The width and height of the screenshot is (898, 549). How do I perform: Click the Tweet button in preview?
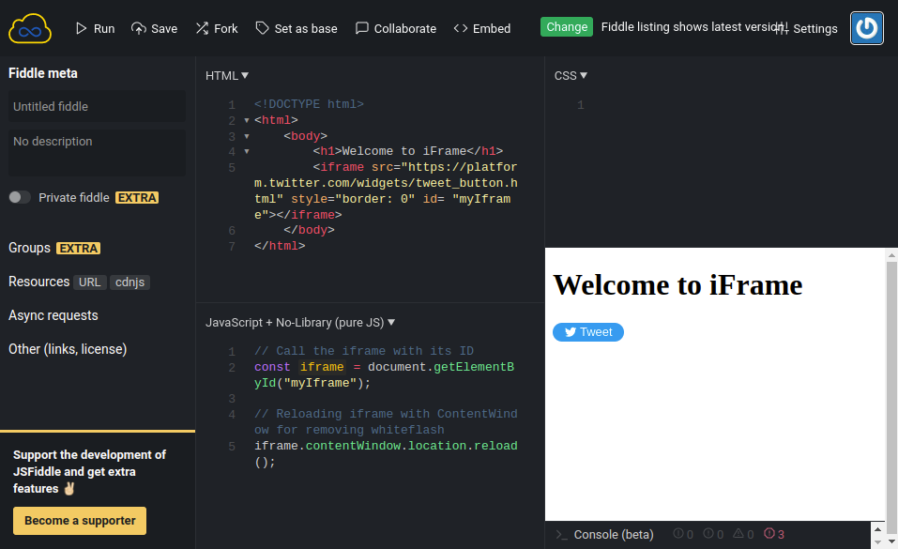588,331
